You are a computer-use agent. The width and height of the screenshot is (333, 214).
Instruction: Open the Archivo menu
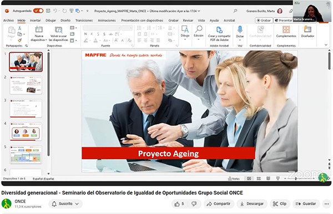pos(8,21)
